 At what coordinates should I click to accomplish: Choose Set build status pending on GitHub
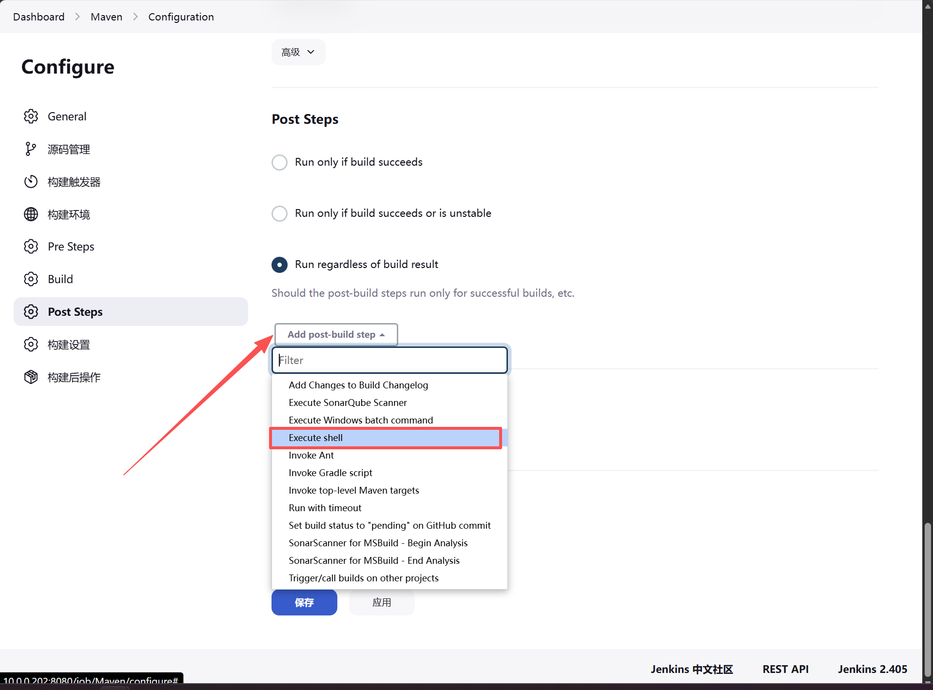(x=389, y=525)
